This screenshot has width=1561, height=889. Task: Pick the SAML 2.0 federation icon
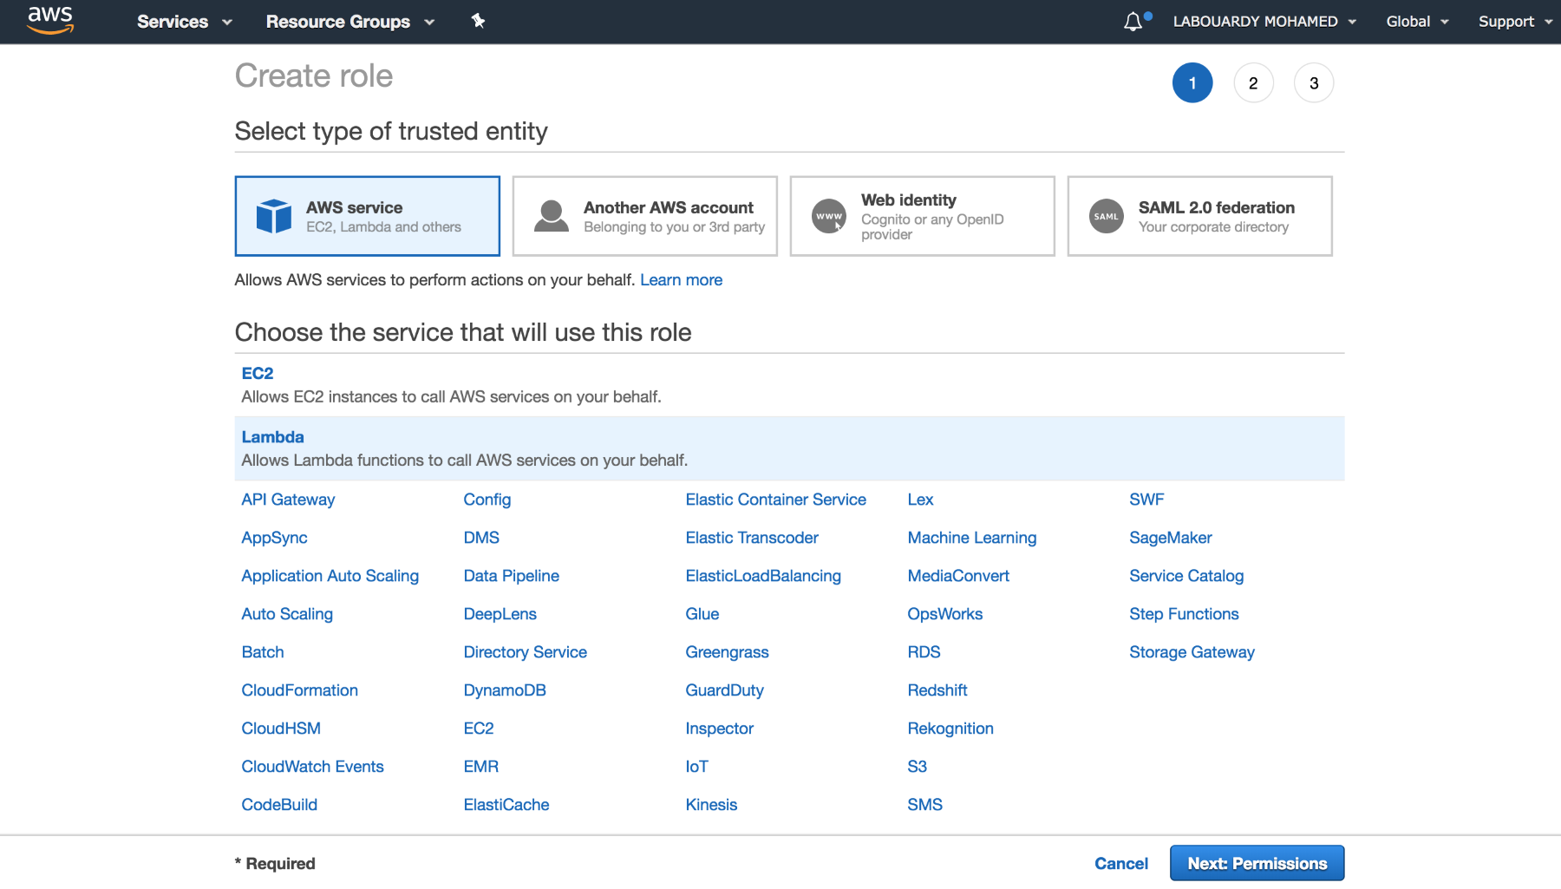tap(1107, 216)
